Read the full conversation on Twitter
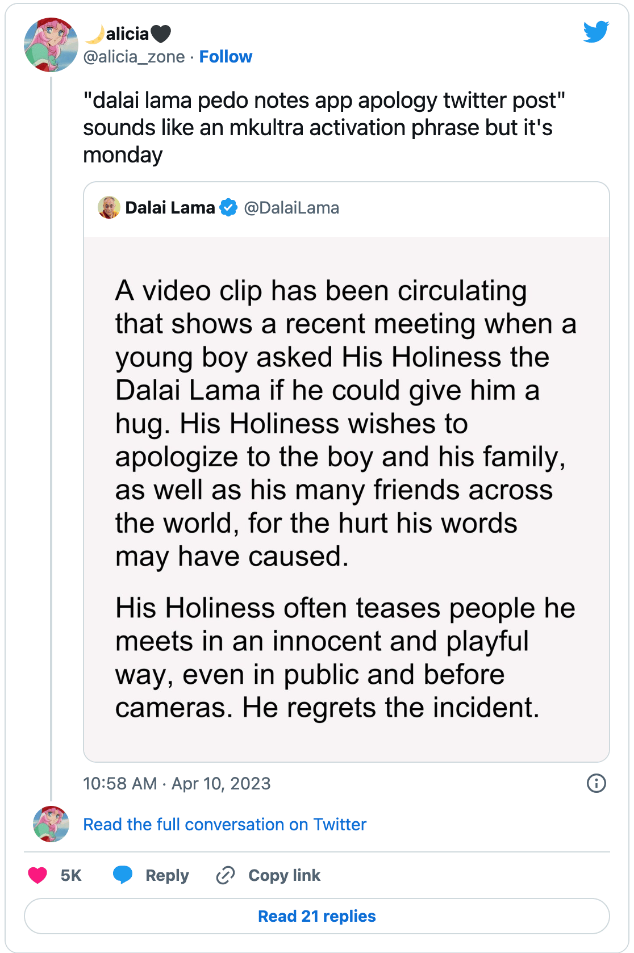 point(224,824)
